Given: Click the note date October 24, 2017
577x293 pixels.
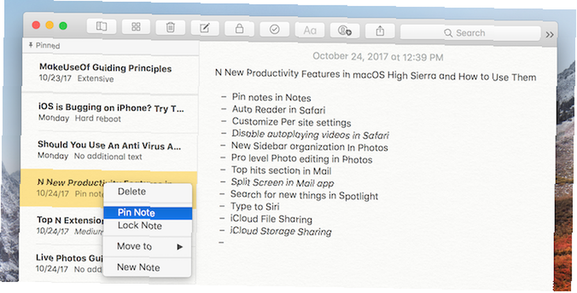Looking at the screenshot, I should [x=378, y=57].
